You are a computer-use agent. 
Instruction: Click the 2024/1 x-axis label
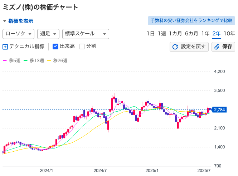46,171
